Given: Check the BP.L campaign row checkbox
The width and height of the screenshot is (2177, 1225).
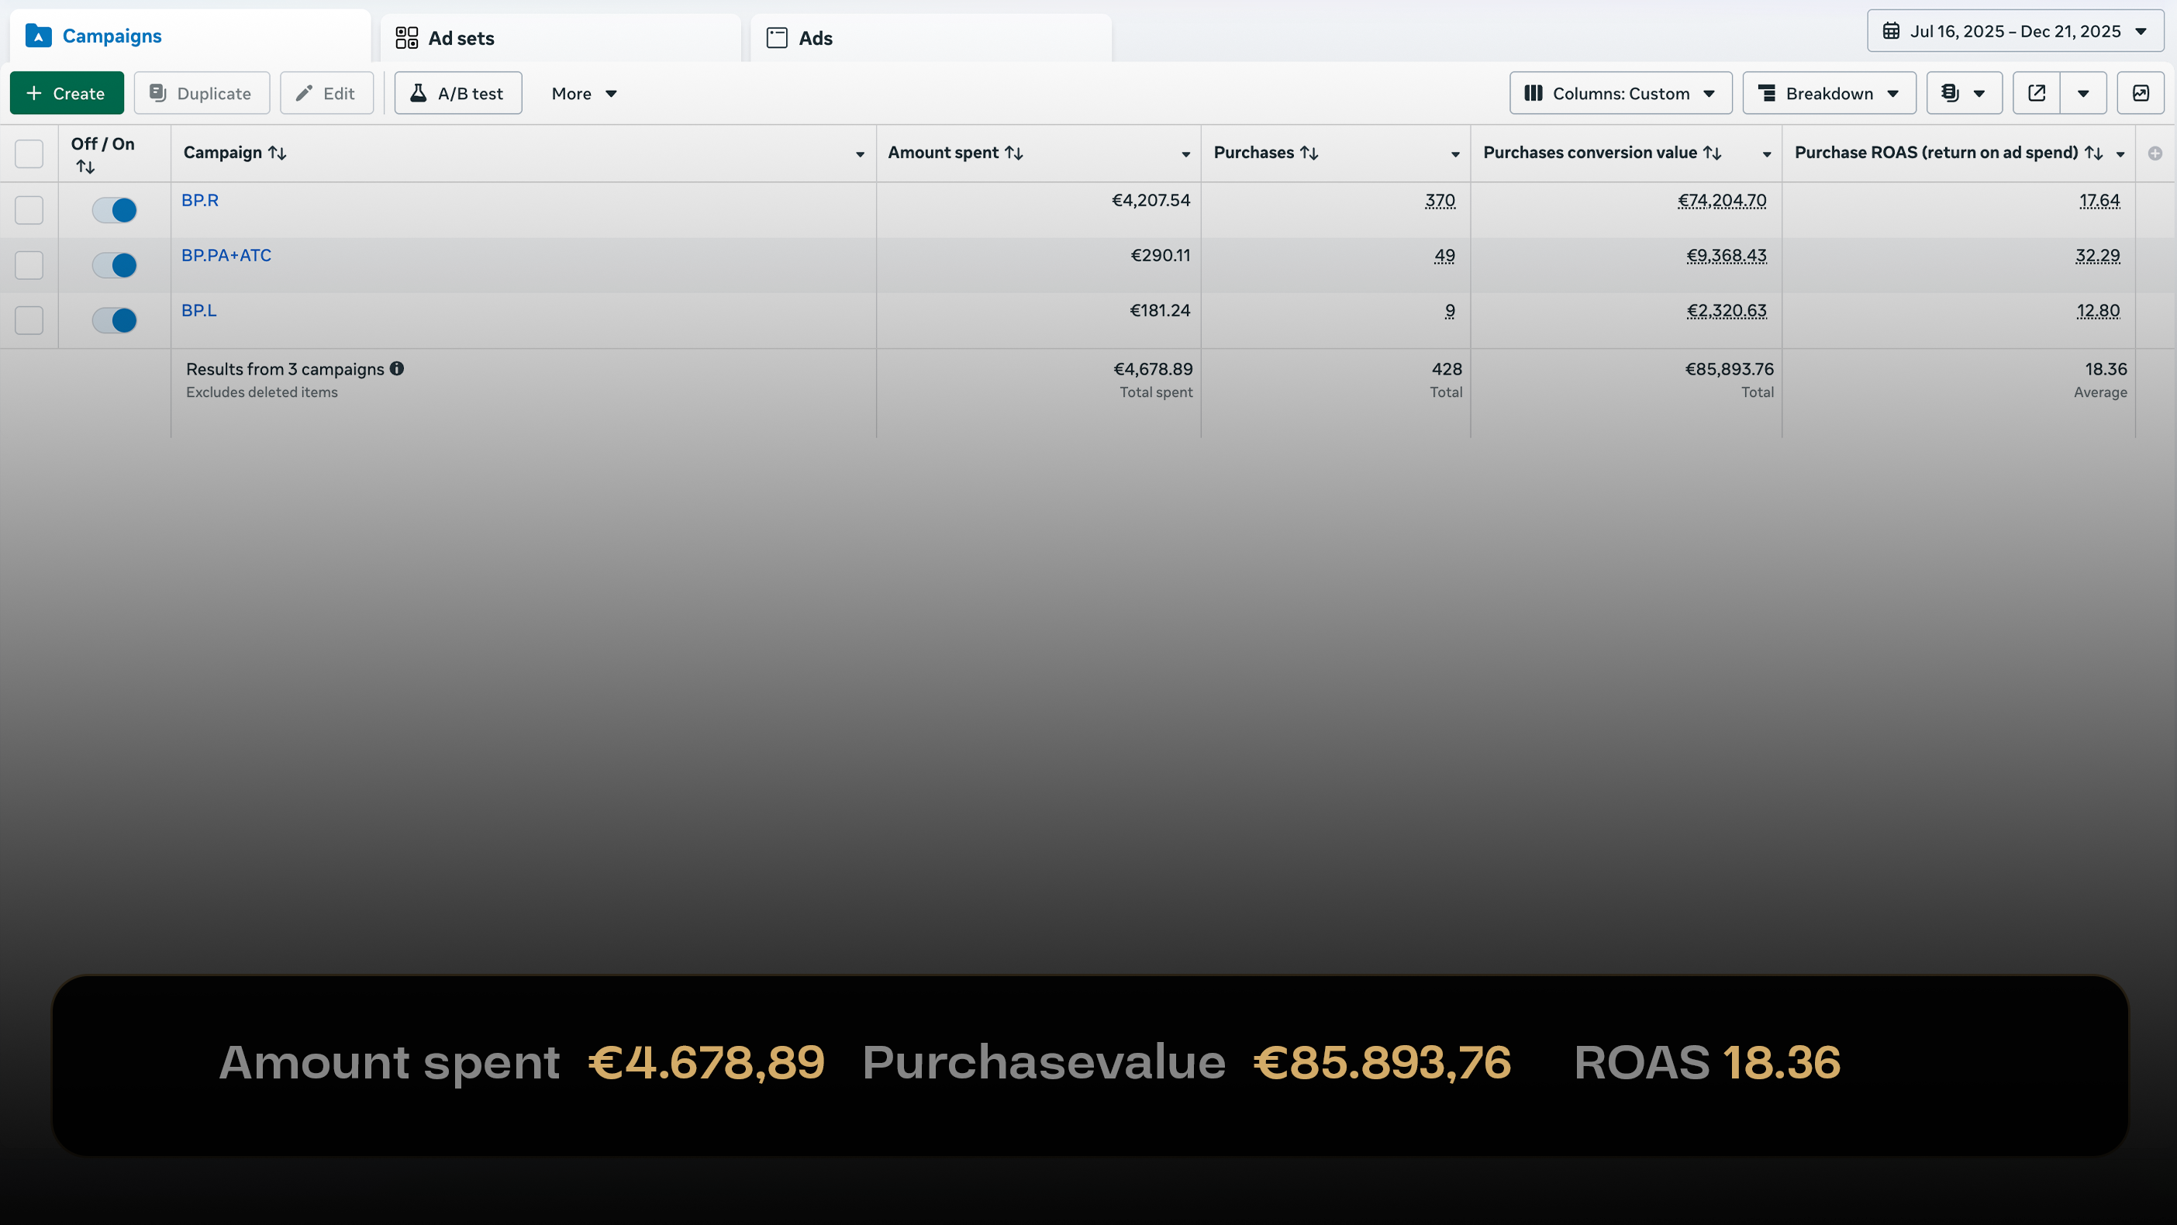Looking at the screenshot, I should [x=29, y=320].
